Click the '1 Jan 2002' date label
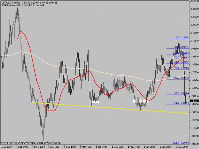Image resolution: width=199 pixels, height=149 pixels. [149, 147]
